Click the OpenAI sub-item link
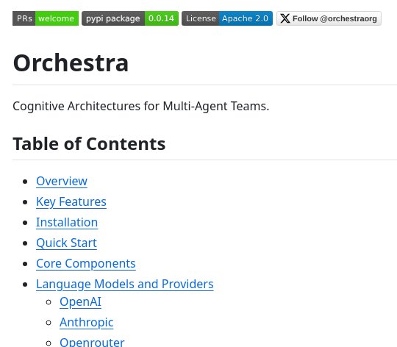397x347 pixels. click(x=81, y=302)
